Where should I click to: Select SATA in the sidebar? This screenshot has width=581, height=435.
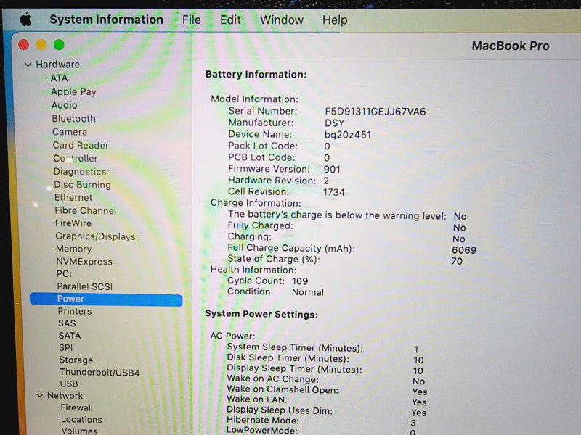tap(70, 336)
